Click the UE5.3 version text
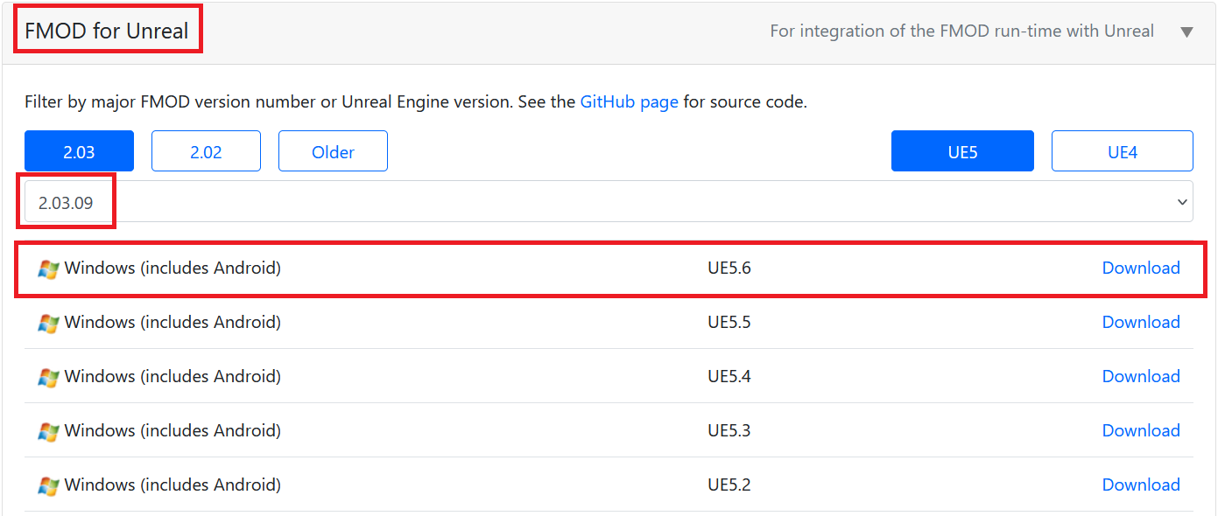The image size is (1232, 516). [x=729, y=430]
